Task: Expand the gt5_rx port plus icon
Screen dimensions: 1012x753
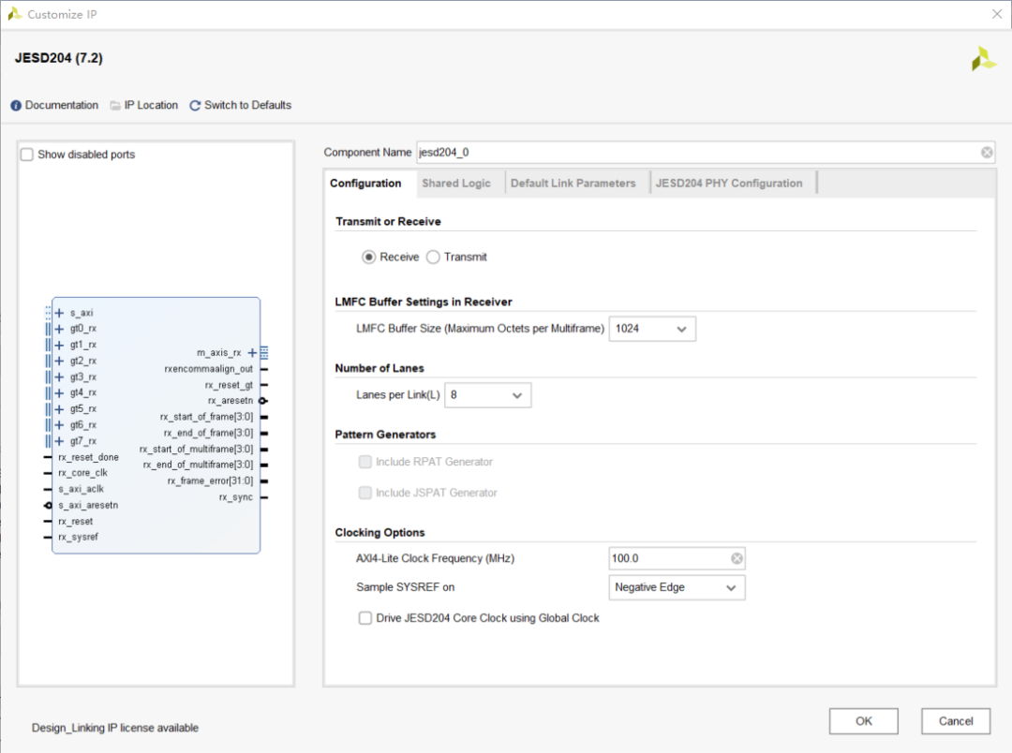Action: pyautogui.click(x=59, y=409)
